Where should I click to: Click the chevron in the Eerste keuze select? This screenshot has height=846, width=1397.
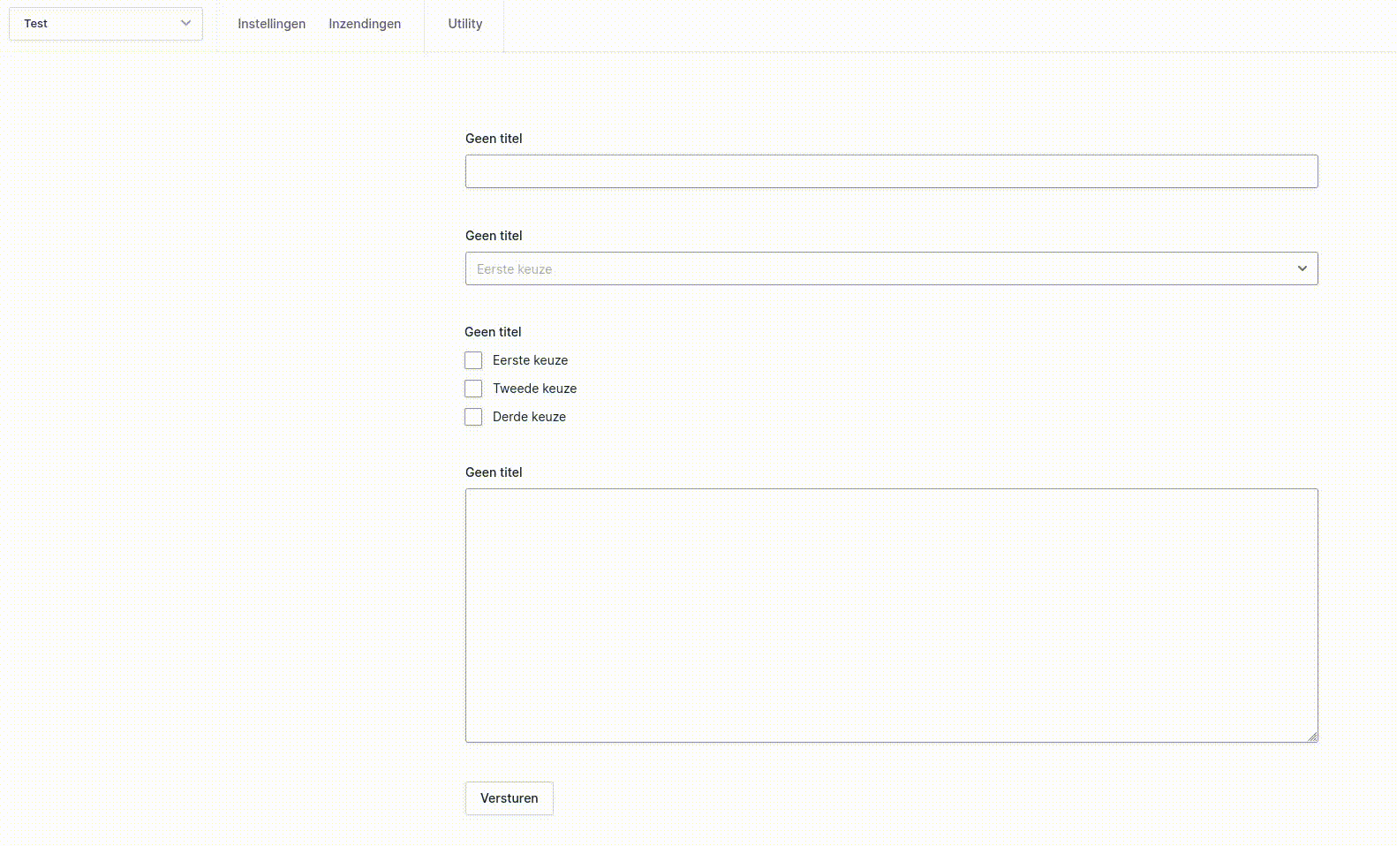coord(1302,268)
